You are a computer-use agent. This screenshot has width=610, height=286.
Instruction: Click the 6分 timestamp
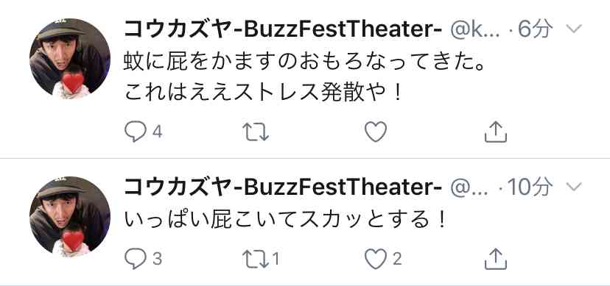[535, 29]
